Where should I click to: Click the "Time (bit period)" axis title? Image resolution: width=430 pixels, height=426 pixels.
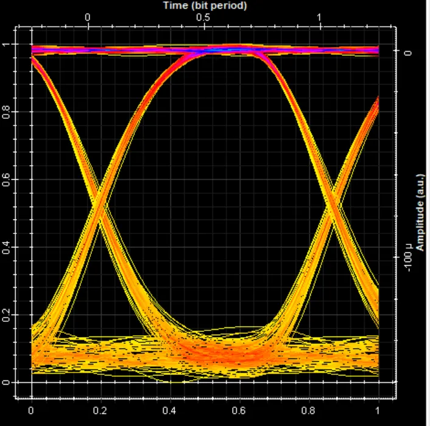coord(205,5)
